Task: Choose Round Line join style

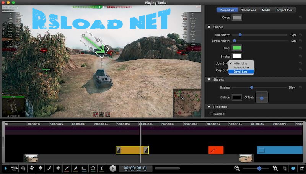Action: coord(241,67)
